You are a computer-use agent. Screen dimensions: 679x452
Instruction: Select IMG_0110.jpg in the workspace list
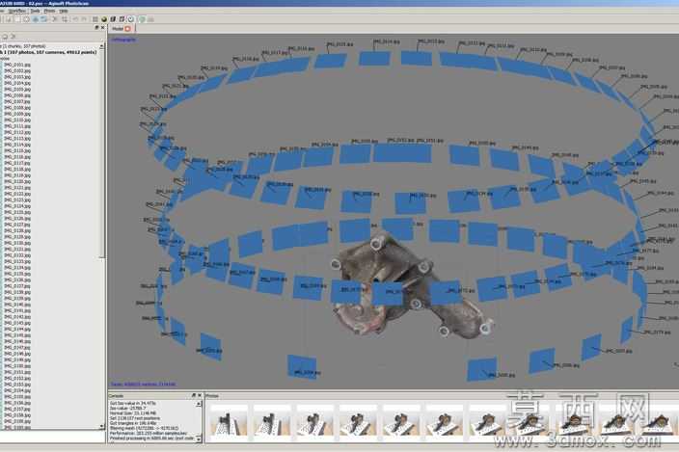coord(17,120)
